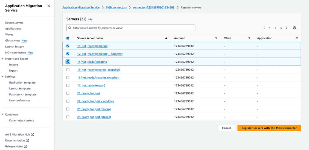The height and width of the screenshot is (150, 309).
Task: Open server 21: ready_for_test link
Action: point(89,93)
